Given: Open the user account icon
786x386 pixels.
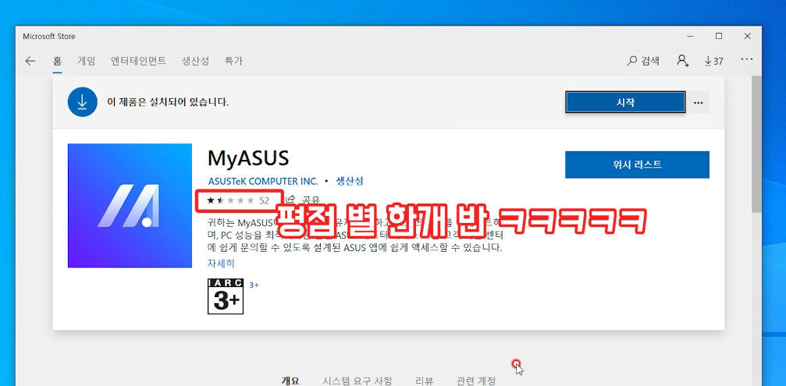Looking at the screenshot, I should (x=682, y=61).
